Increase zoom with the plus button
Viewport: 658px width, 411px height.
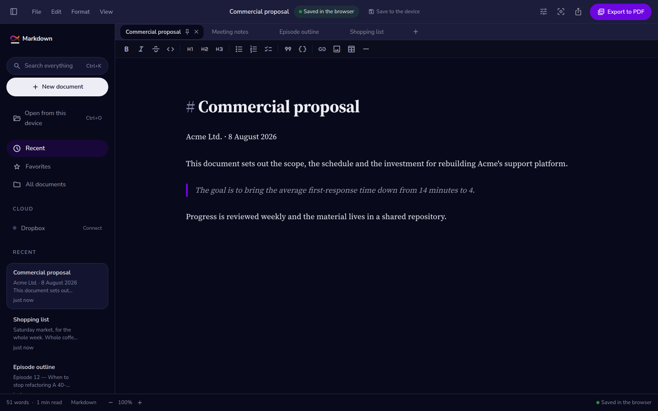(x=140, y=402)
